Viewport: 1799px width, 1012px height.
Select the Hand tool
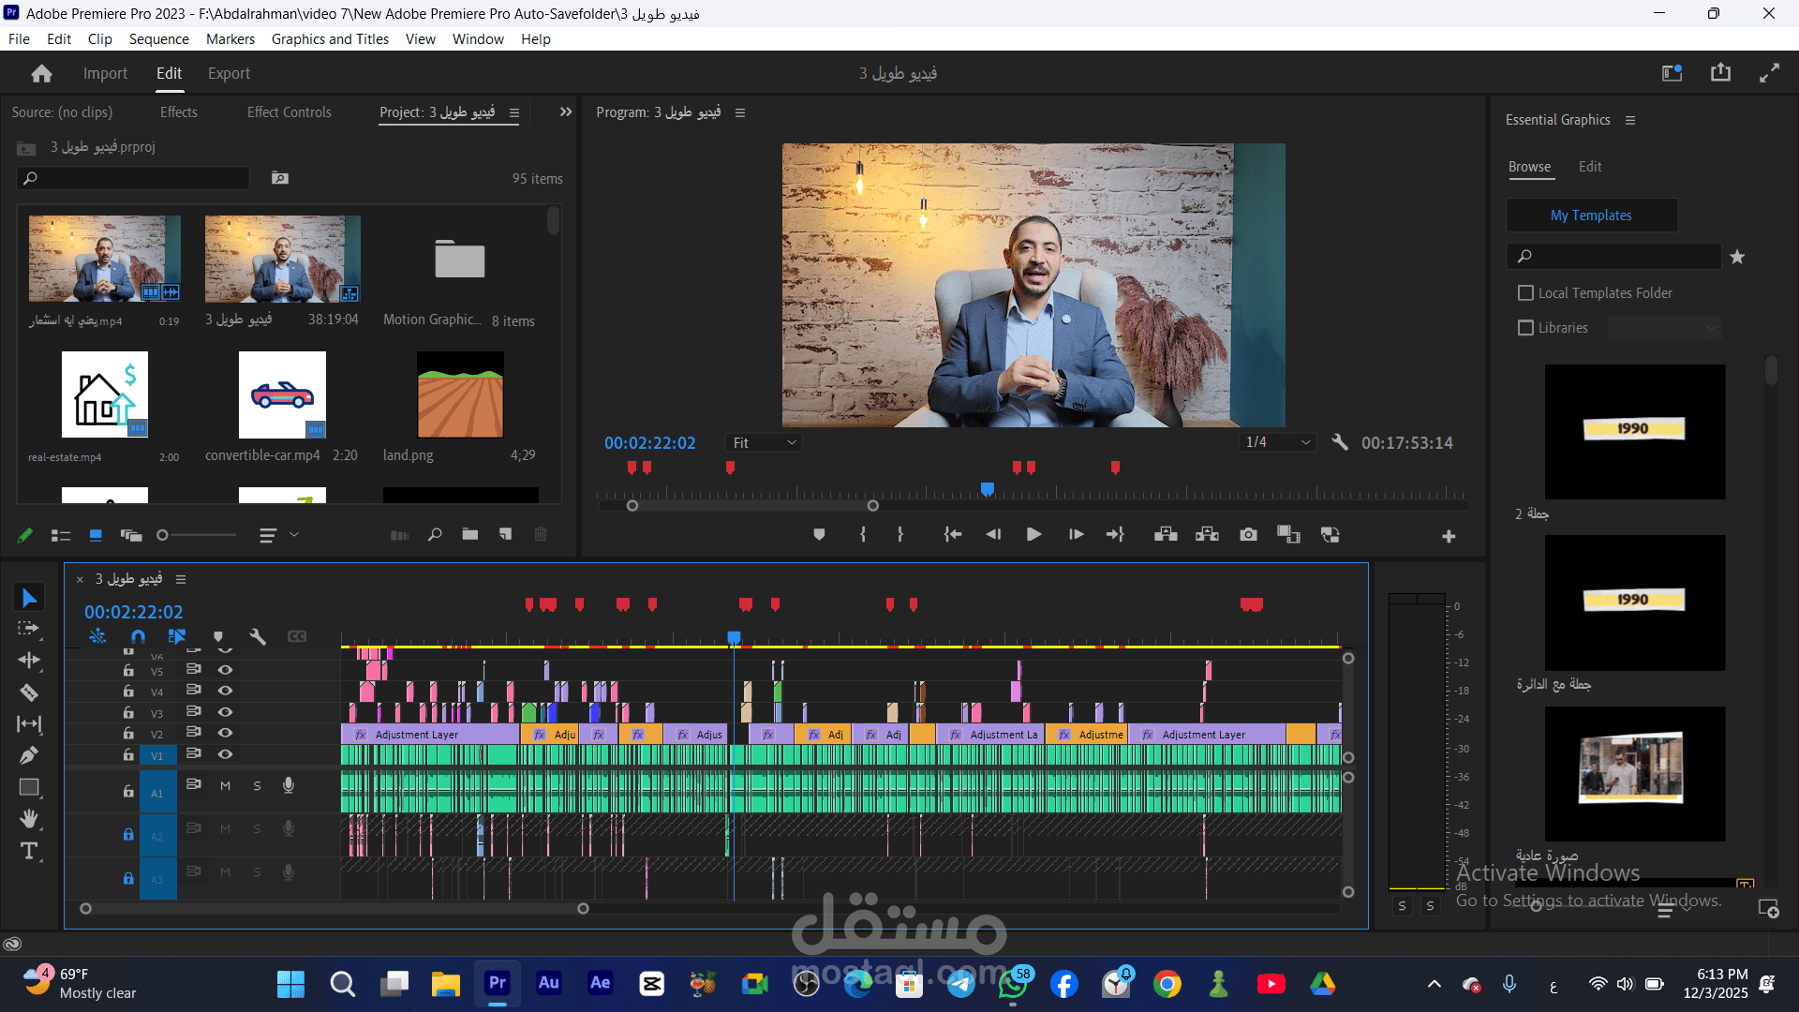click(29, 819)
